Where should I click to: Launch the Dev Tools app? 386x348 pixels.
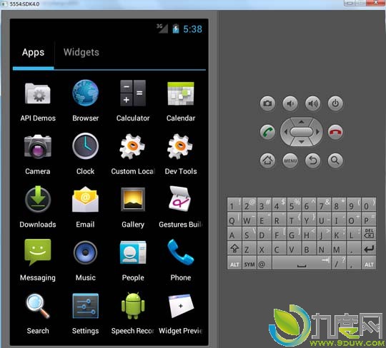pos(181,154)
